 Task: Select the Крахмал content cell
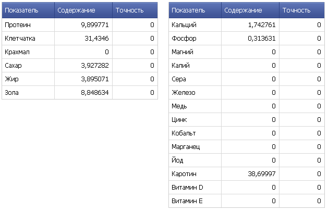tap(83, 52)
